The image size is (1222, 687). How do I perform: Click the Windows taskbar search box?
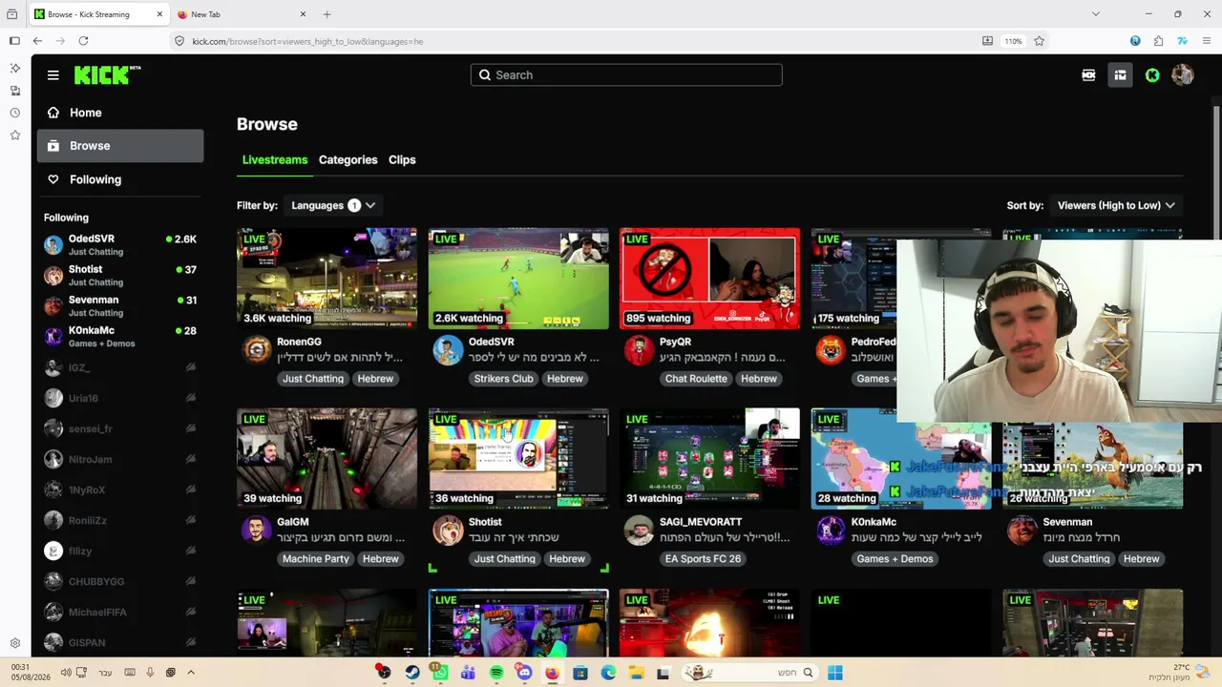click(750, 673)
